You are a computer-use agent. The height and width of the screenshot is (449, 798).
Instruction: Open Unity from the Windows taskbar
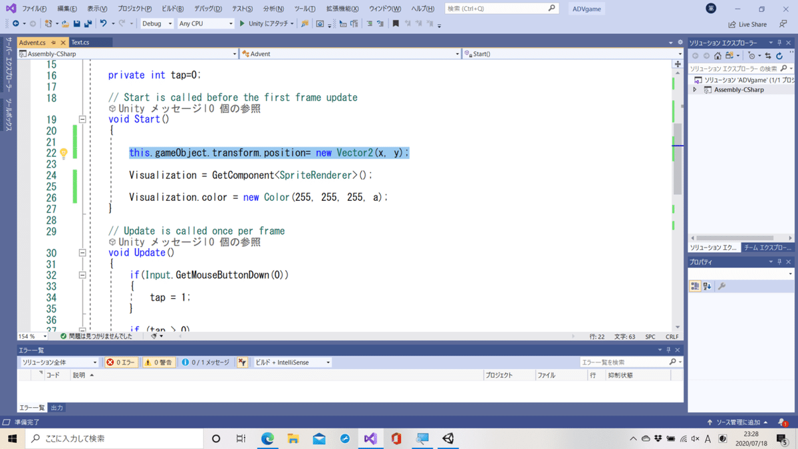click(x=448, y=438)
